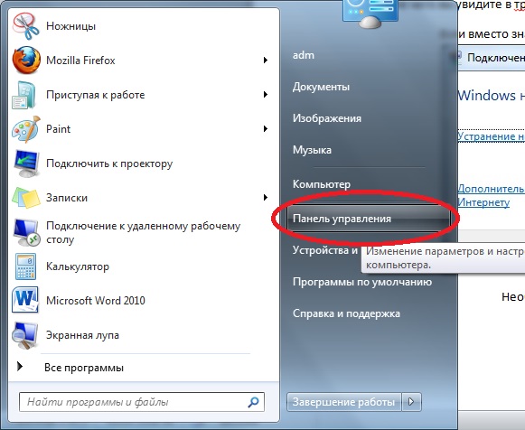Open the Scissors (Ножницы) snipping tool icon
This screenshot has width=525, height=430.
tap(26, 26)
